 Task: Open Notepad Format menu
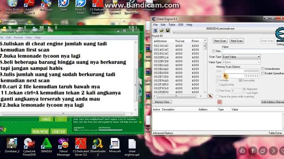point(18,38)
